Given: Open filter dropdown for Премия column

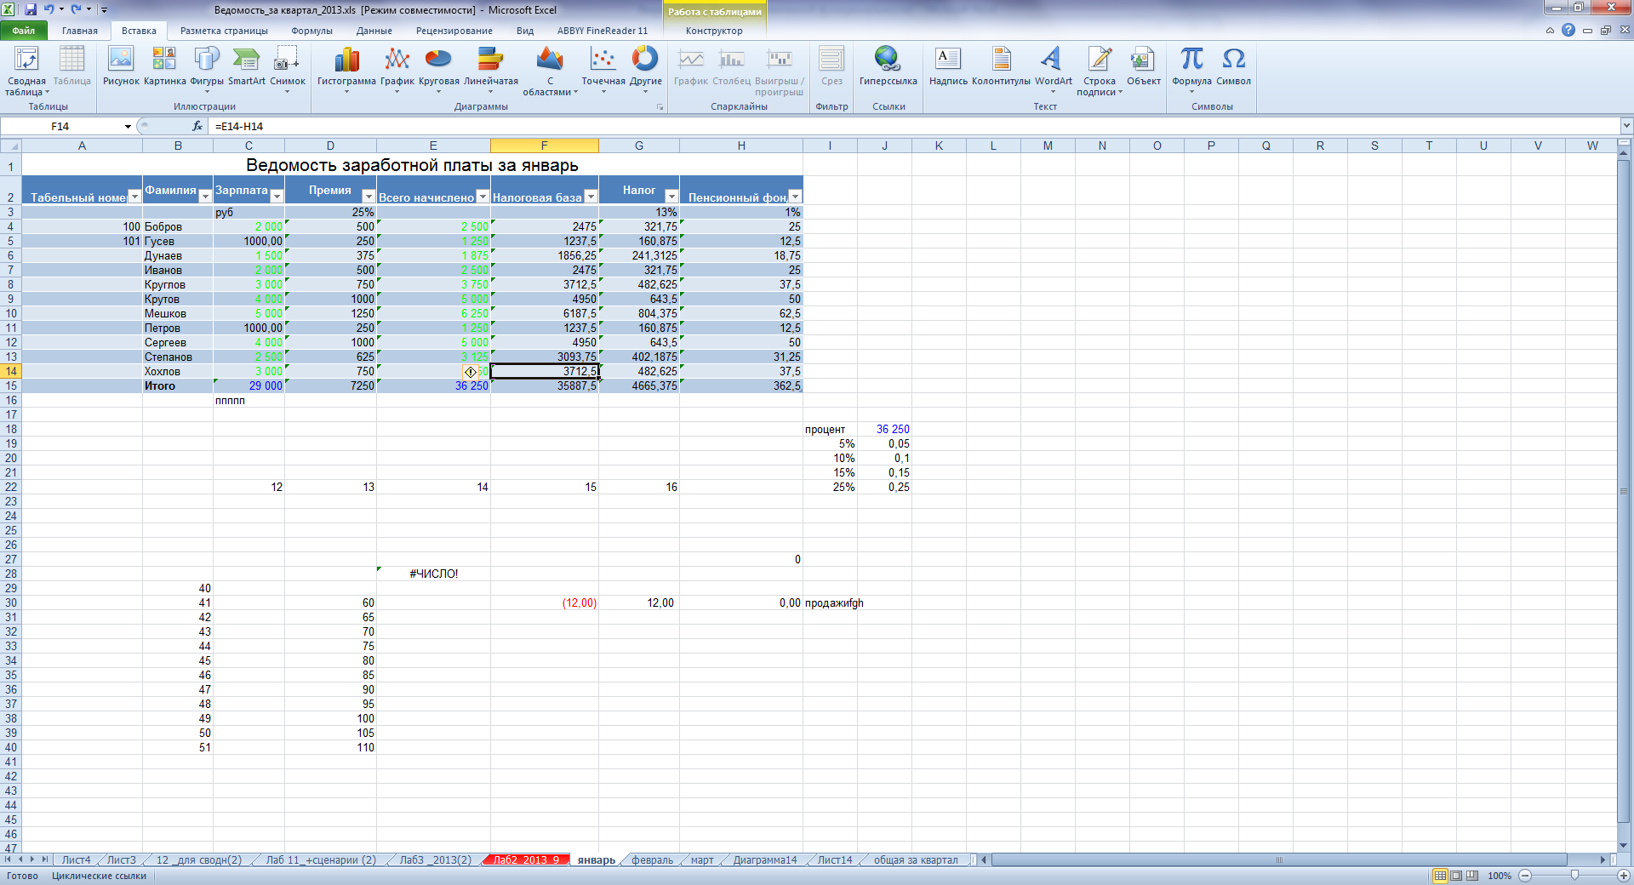Looking at the screenshot, I should tap(369, 197).
